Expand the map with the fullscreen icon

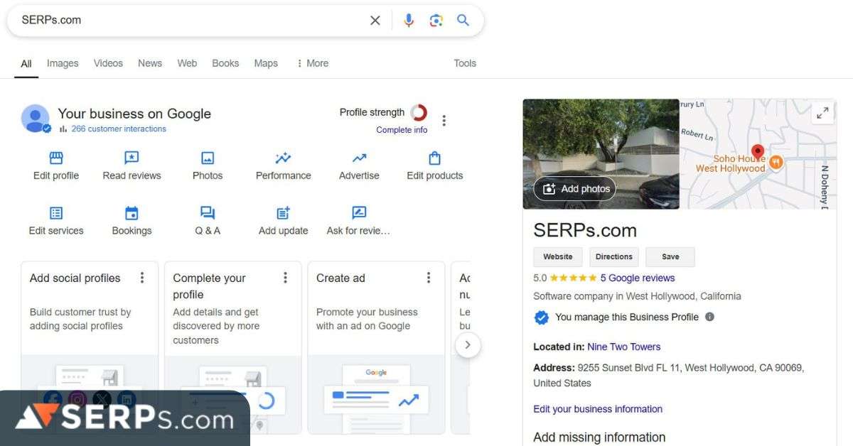(x=822, y=113)
